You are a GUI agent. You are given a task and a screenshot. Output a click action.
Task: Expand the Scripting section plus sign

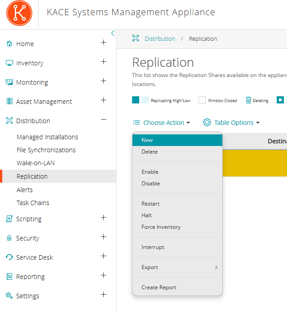(103, 218)
